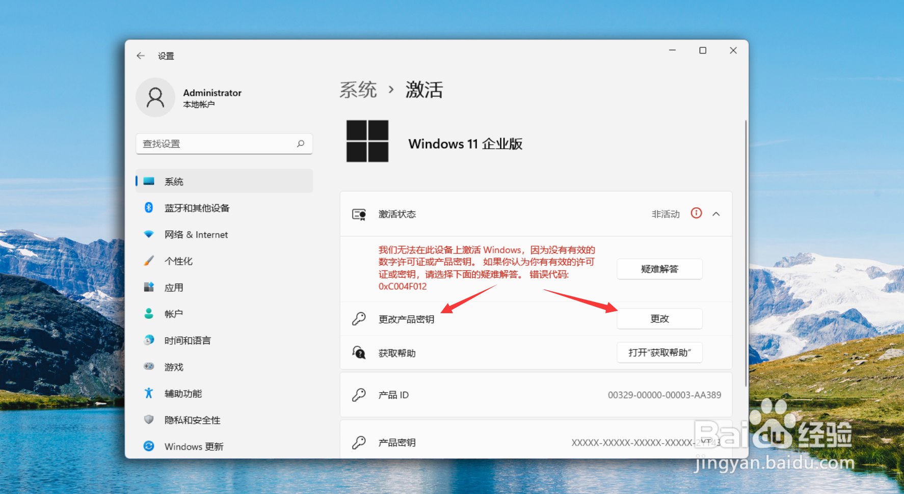Click the key icon beside 产品 ID
Viewport: 904px width, 494px height.
tap(359, 395)
